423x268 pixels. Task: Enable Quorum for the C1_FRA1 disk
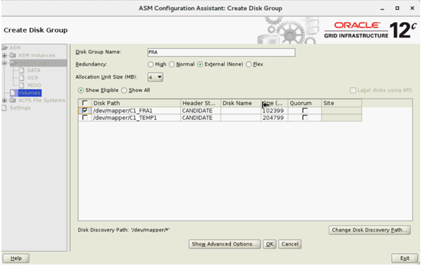[305, 110]
